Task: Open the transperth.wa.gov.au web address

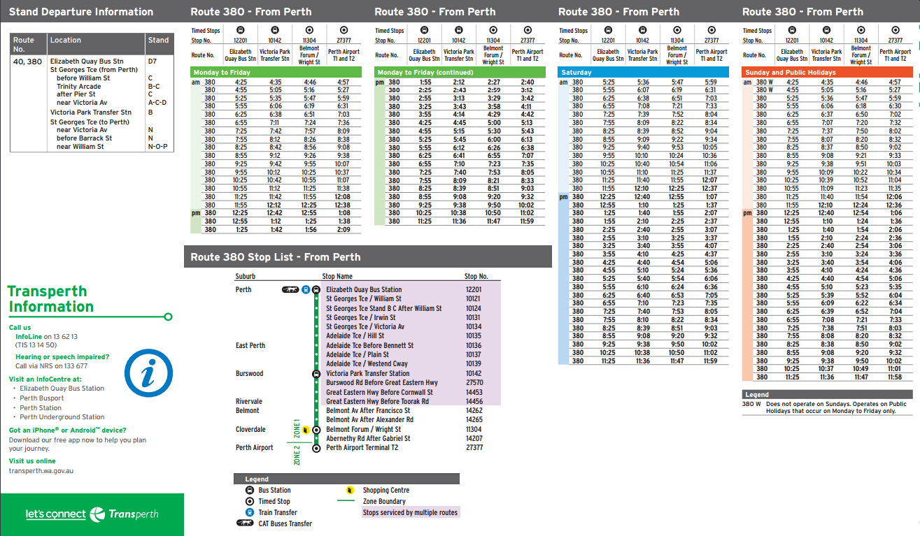Action: pos(41,471)
